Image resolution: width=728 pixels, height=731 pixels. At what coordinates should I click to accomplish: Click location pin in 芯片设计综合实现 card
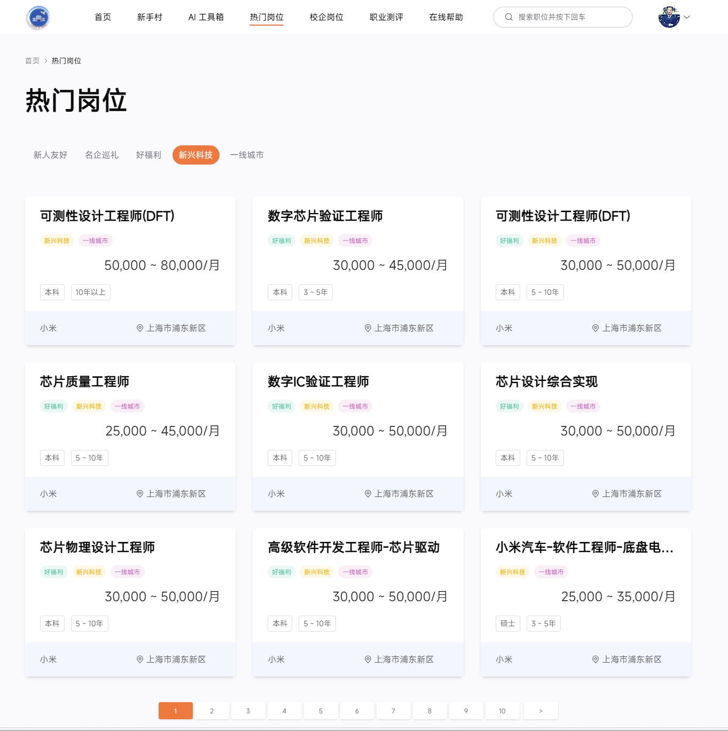coord(596,494)
